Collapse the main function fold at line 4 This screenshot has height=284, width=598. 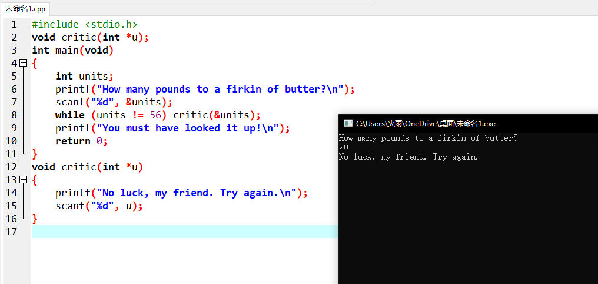(24, 63)
